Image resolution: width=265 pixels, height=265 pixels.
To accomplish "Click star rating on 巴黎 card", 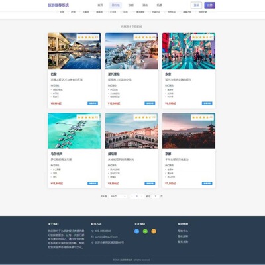I will [x=88, y=38].
